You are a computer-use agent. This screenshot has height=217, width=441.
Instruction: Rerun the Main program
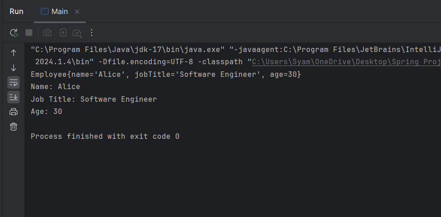click(14, 33)
